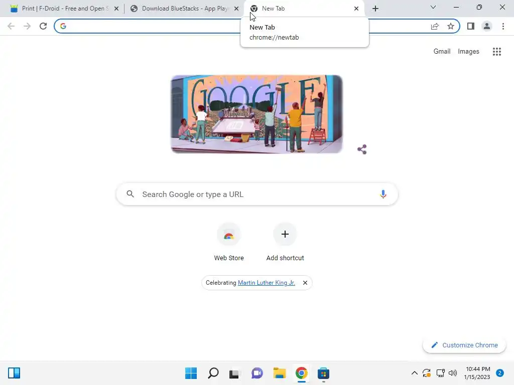Open the Gmail link
The width and height of the screenshot is (514, 385).
tap(442, 52)
